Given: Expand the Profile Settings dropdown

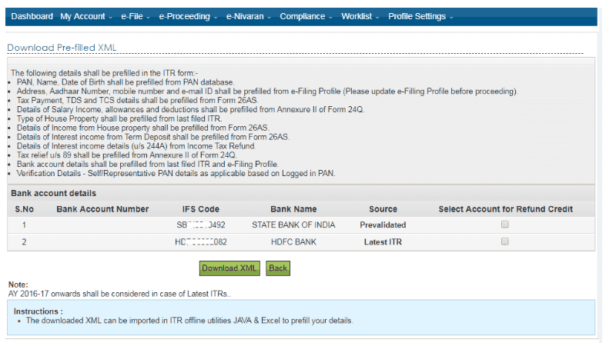Looking at the screenshot, I should pyautogui.click(x=420, y=16).
